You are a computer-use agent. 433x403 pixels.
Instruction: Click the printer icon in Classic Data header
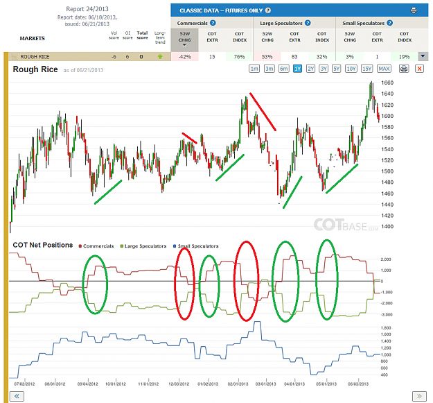point(414,10)
